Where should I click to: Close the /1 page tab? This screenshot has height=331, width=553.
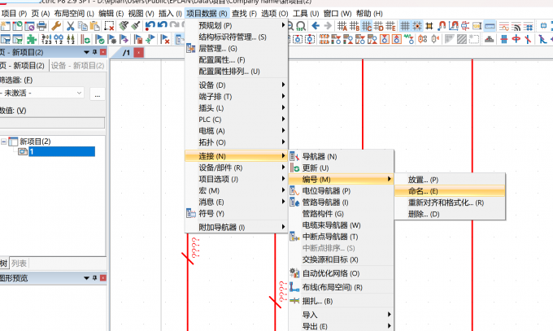tap(138, 53)
